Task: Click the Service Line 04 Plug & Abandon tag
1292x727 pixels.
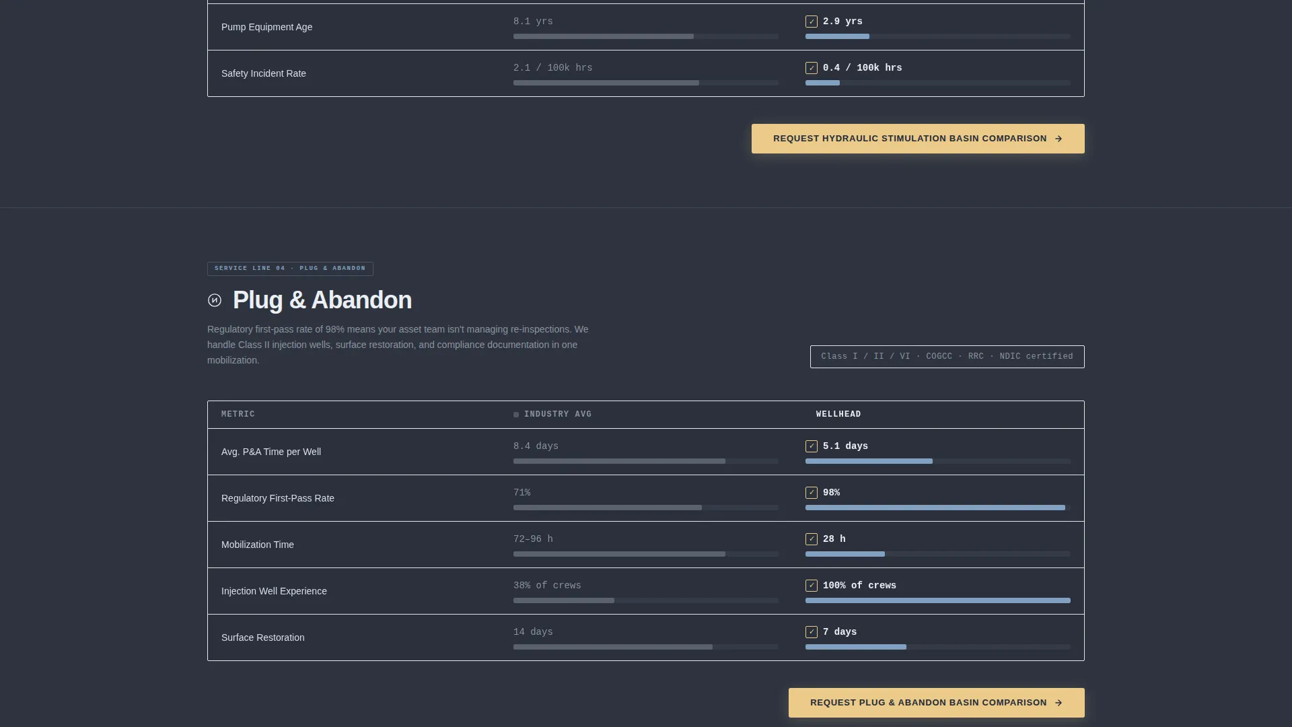Action: (x=290, y=269)
